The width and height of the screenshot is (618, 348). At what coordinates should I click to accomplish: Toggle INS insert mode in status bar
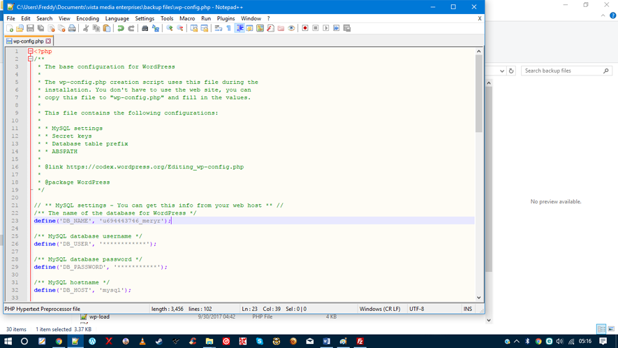pyautogui.click(x=467, y=309)
